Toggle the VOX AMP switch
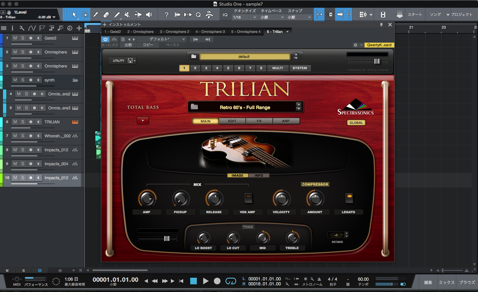 tap(248, 198)
